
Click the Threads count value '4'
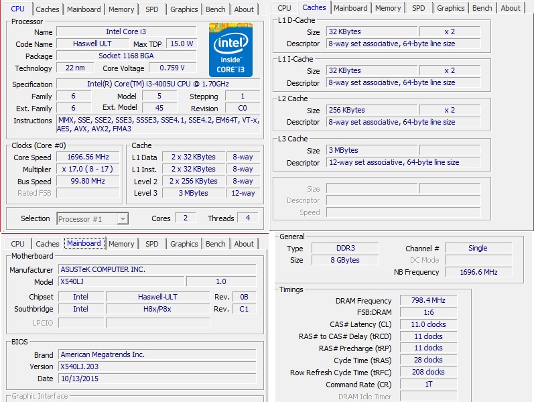248,218
